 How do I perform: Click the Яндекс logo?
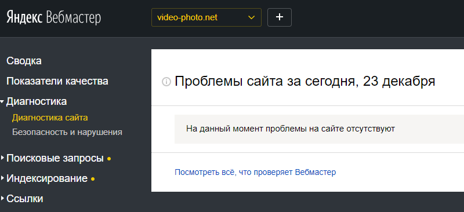pos(24,17)
